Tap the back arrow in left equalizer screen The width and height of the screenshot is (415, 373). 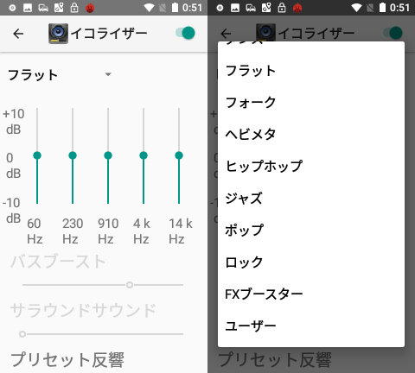tap(18, 34)
